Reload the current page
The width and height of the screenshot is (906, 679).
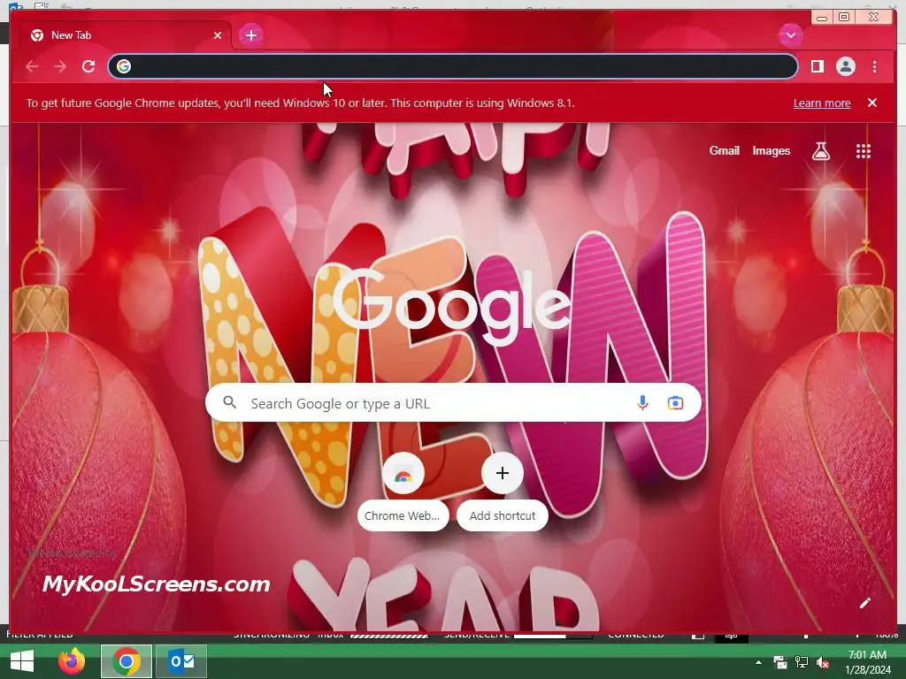[x=88, y=66]
